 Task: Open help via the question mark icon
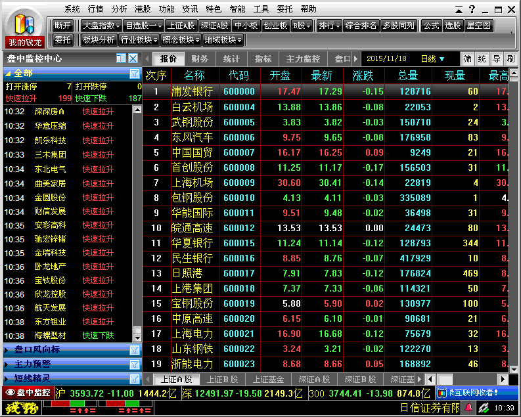point(472,9)
